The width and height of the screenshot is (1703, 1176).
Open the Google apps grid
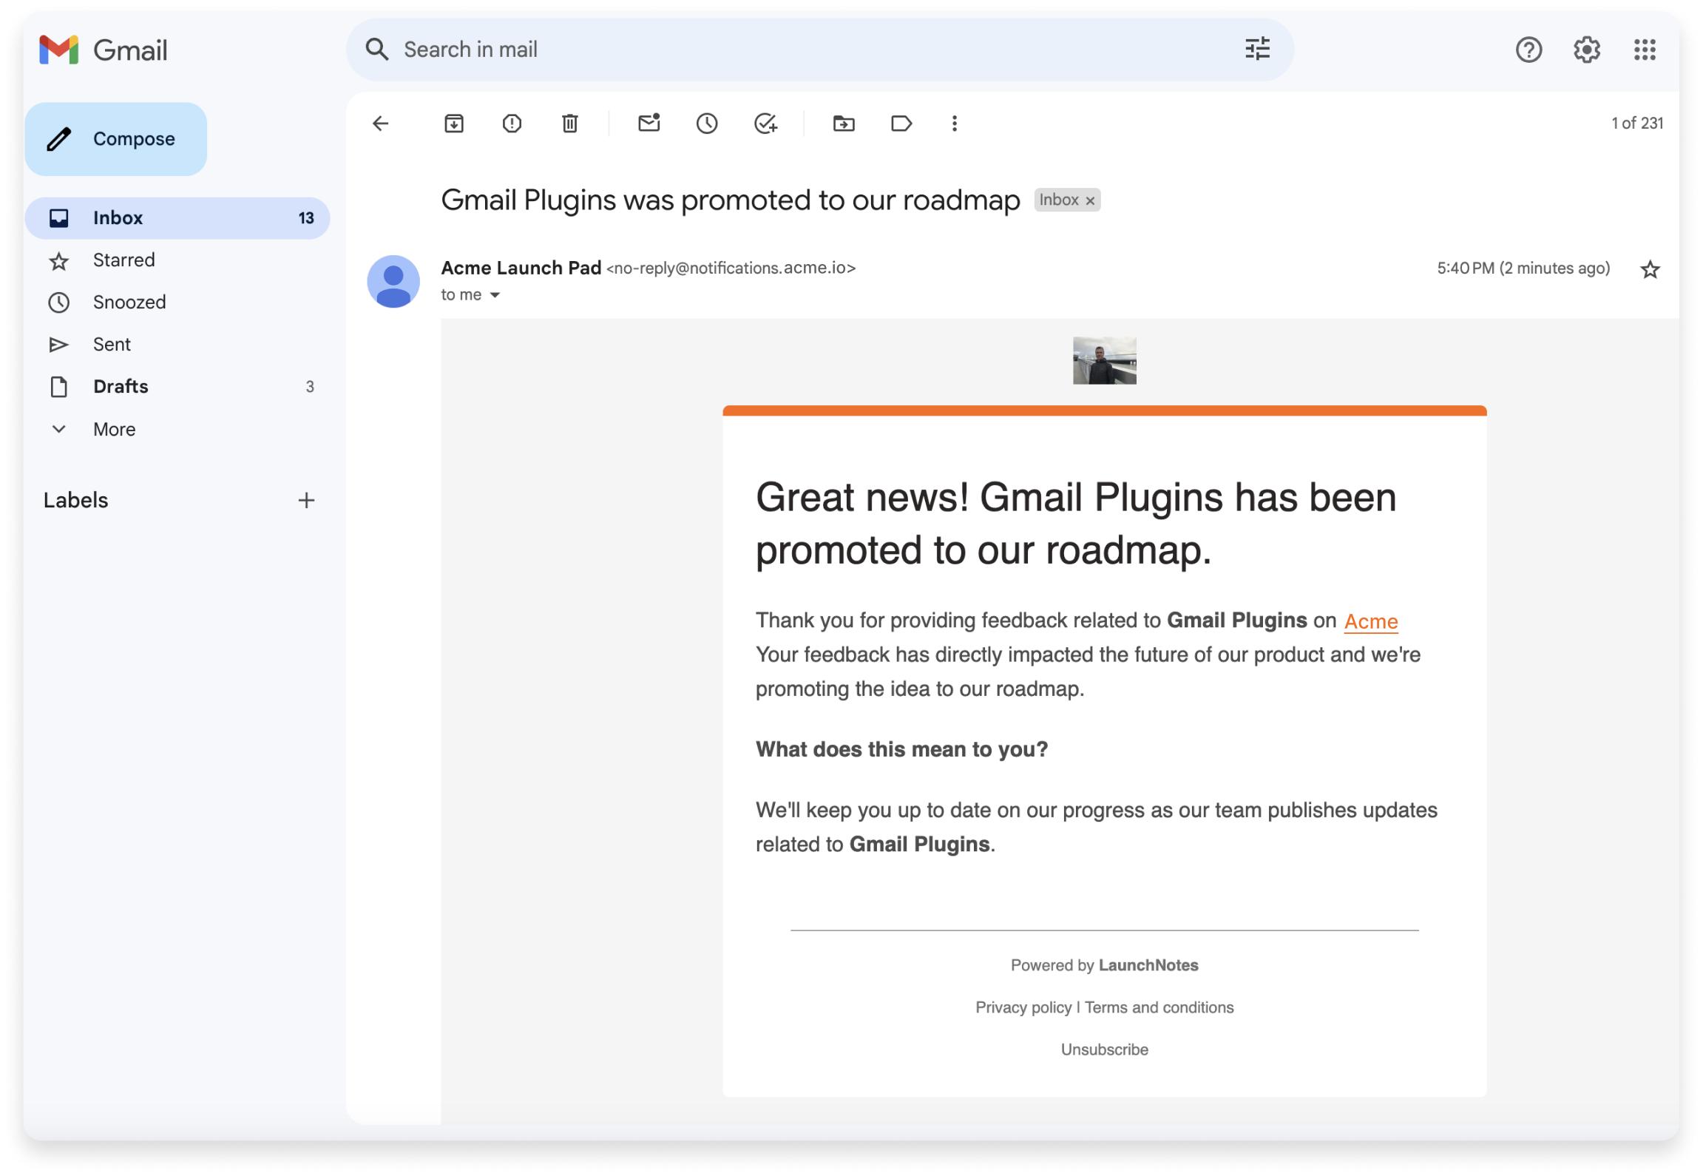coord(1644,50)
